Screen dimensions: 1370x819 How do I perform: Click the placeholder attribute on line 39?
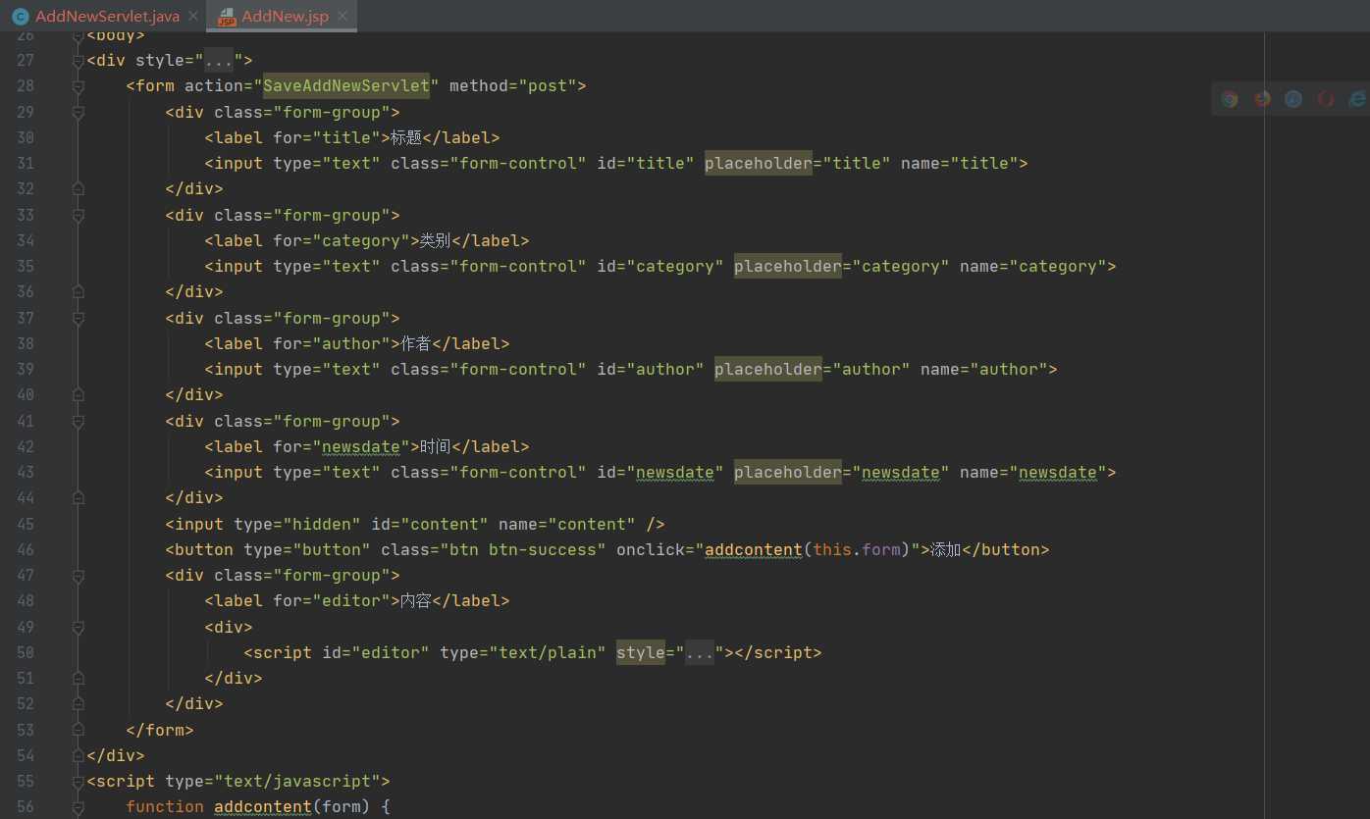[768, 369]
